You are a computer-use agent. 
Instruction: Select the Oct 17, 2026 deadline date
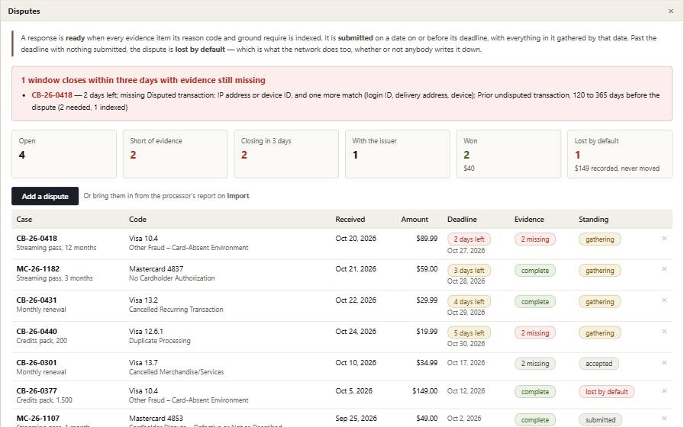(x=466, y=362)
